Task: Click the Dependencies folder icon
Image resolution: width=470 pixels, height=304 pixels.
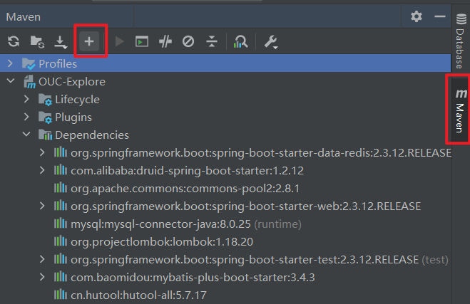Action: point(45,135)
